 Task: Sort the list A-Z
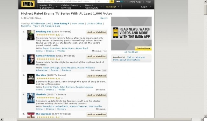[x=49, y=24]
